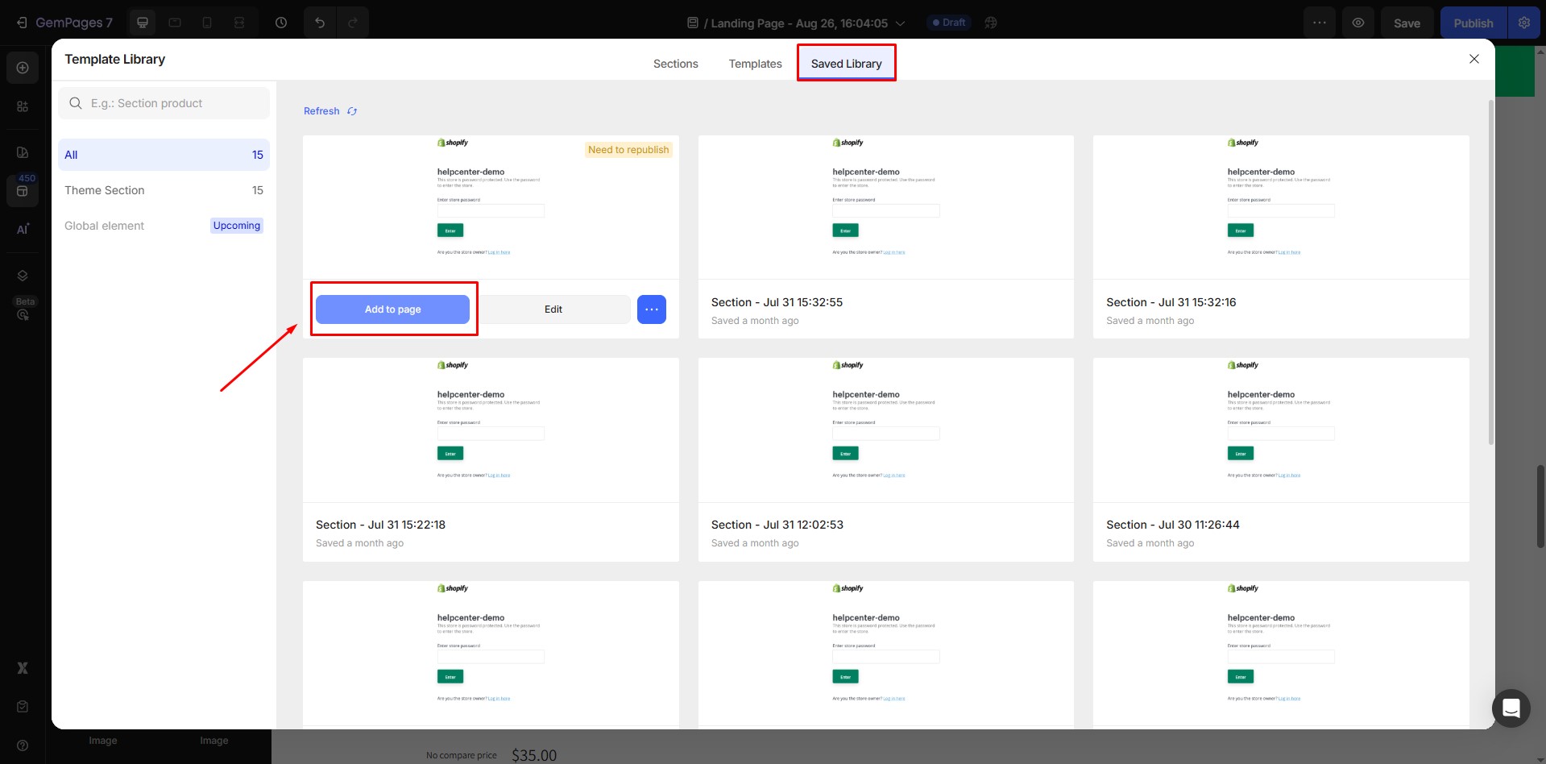Switch to desktop view mode

[143, 23]
